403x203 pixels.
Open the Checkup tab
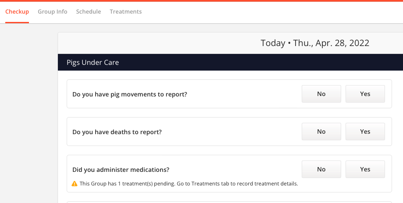tap(17, 12)
